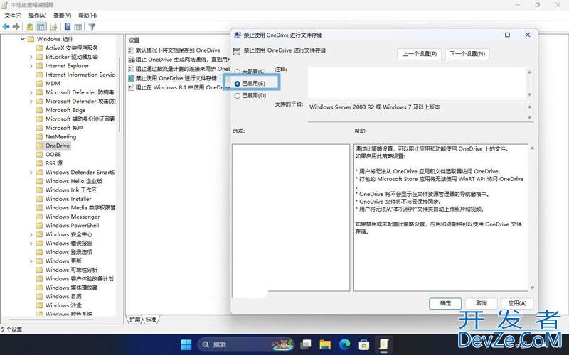Click the Group Policy Editor taskbar icon

pyautogui.click(x=383, y=344)
